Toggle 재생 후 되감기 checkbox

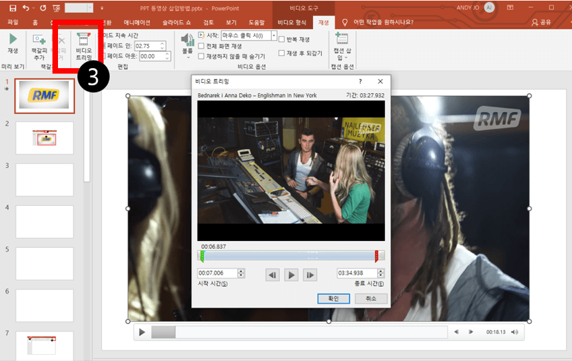[x=282, y=53]
